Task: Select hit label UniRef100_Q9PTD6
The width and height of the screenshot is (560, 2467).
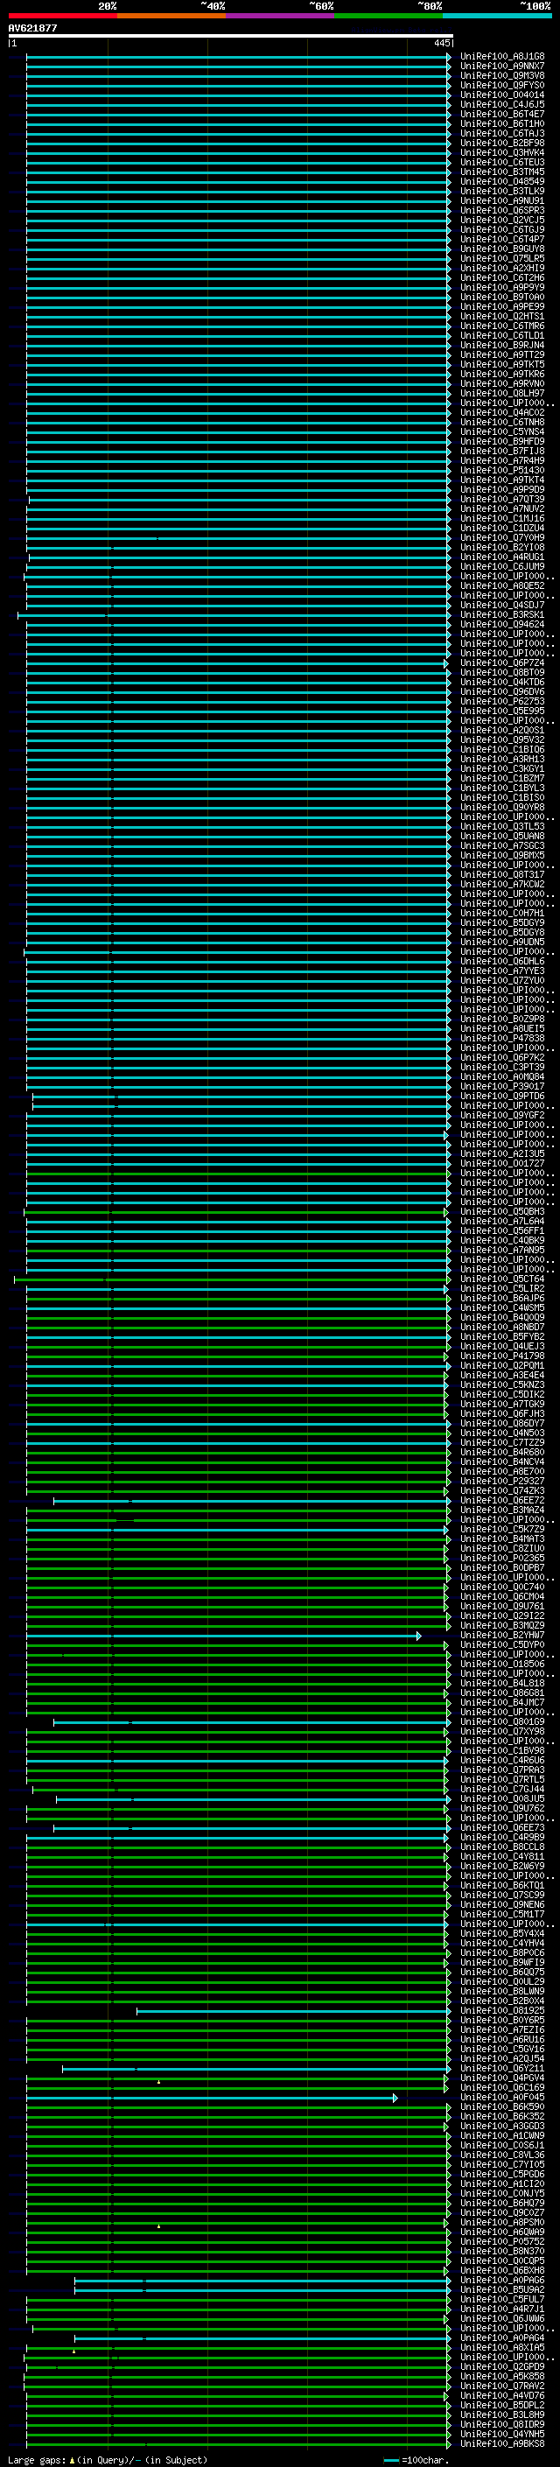Action: (502, 1096)
